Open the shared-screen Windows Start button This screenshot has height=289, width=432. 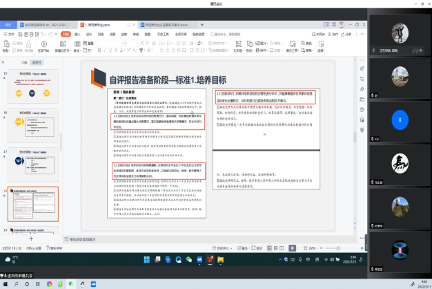[x=147, y=259]
